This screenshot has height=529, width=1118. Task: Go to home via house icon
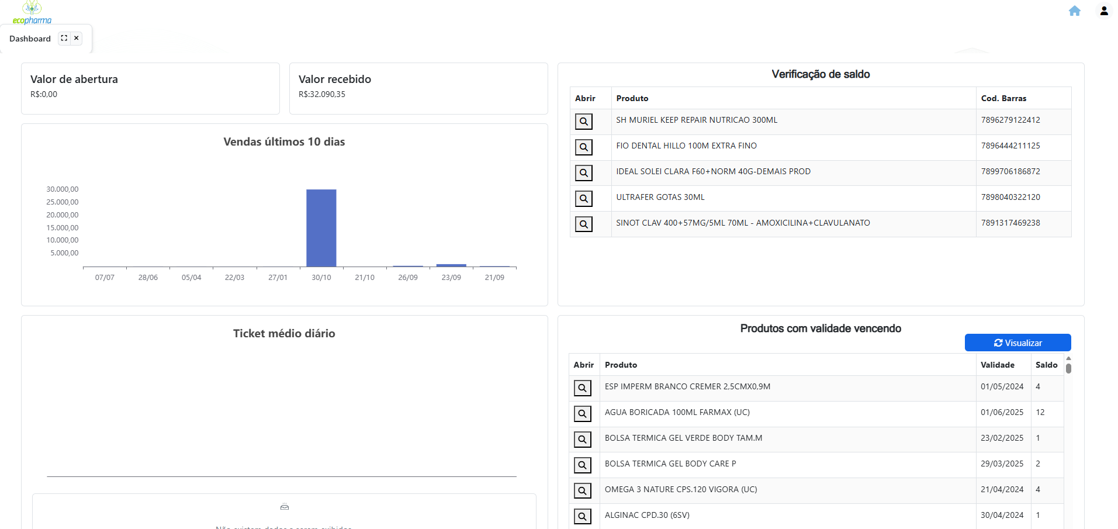pyautogui.click(x=1074, y=11)
